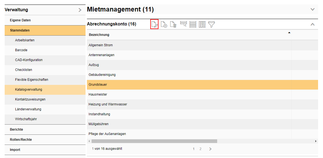Click the horizontal scrollbar thumb

(x=154, y=141)
